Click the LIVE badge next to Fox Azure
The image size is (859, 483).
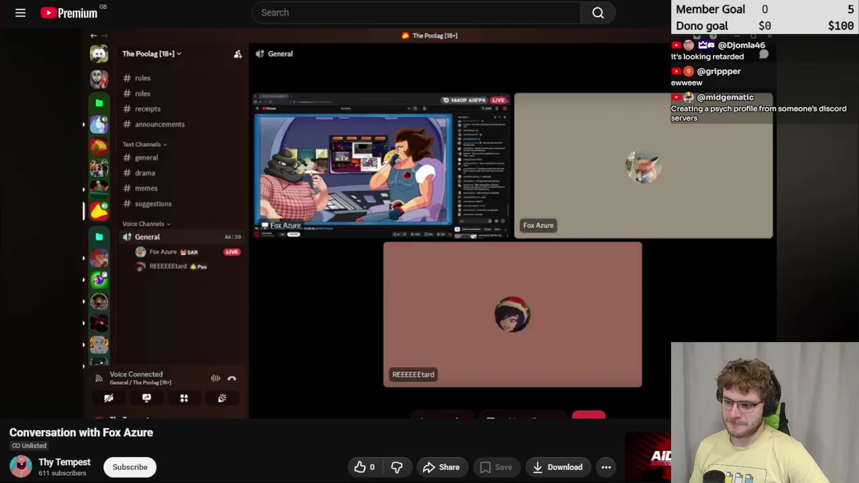pos(232,252)
